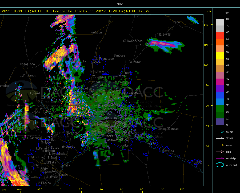
Task: Click the 'L_Asuncion' map label
Action: (133, 62)
